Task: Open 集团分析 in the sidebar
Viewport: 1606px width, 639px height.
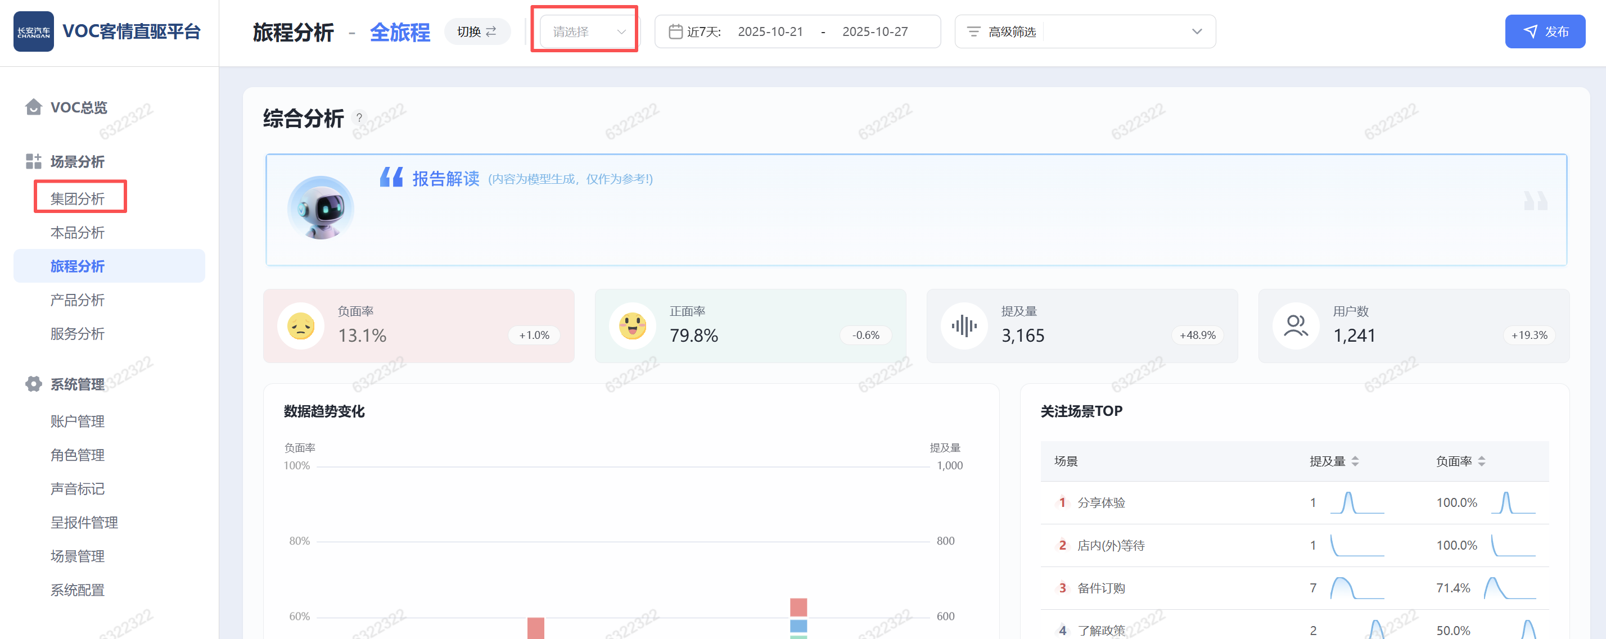Action: click(x=78, y=199)
